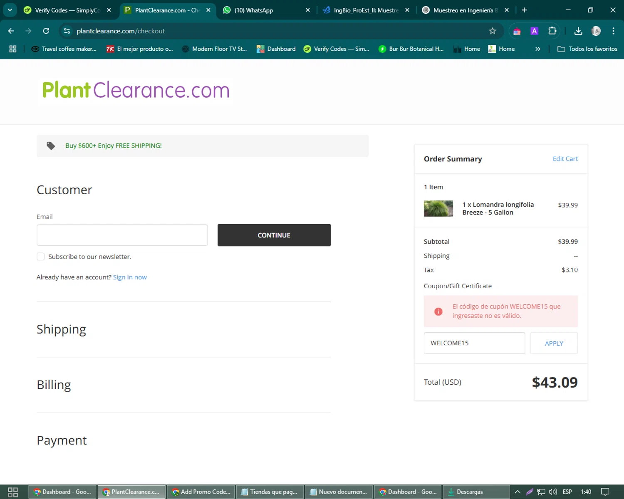Open a new browser tab
The width and height of the screenshot is (624, 499).
tap(524, 10)
